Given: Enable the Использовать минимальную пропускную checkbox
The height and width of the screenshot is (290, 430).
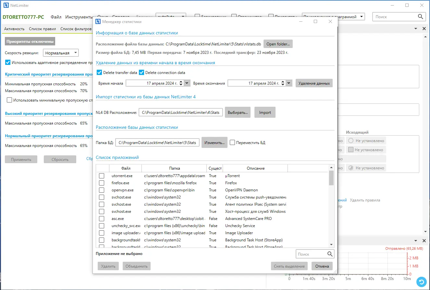Looking at the screenshot, I should pyautogui.click(x=9, y=100).
